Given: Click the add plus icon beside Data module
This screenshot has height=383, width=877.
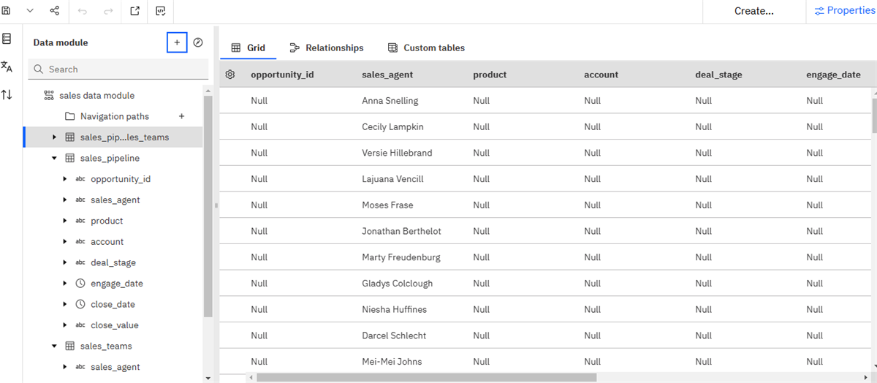Looking at the screenshot, I should point(177,42).
